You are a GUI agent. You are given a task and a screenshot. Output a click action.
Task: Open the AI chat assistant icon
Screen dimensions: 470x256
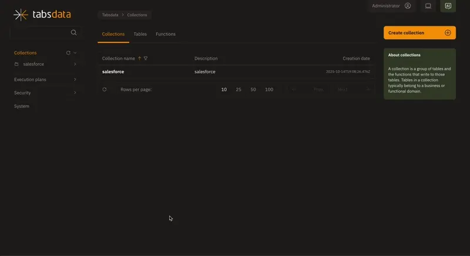(x=448, y=6)
